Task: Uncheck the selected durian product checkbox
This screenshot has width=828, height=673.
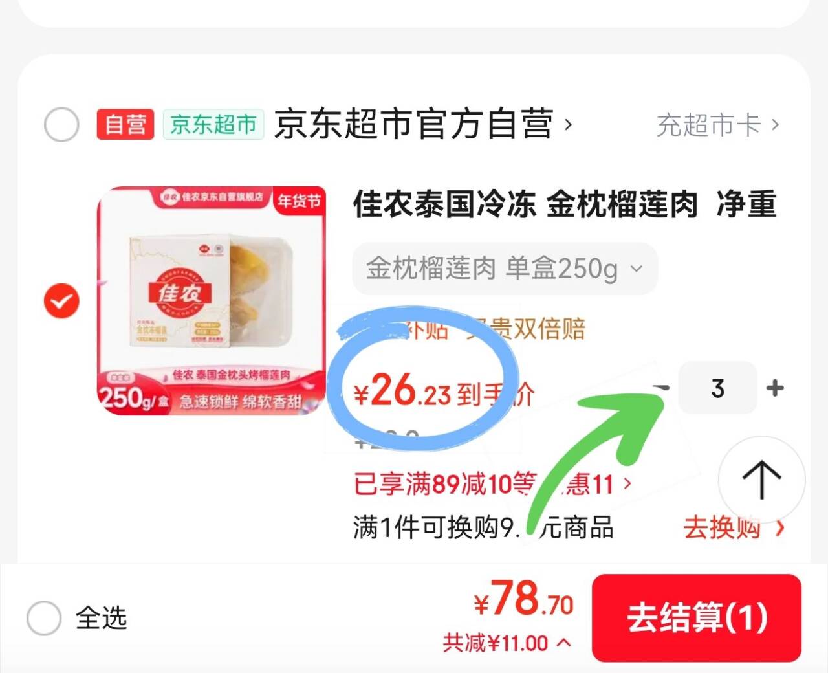Action: 61,302
